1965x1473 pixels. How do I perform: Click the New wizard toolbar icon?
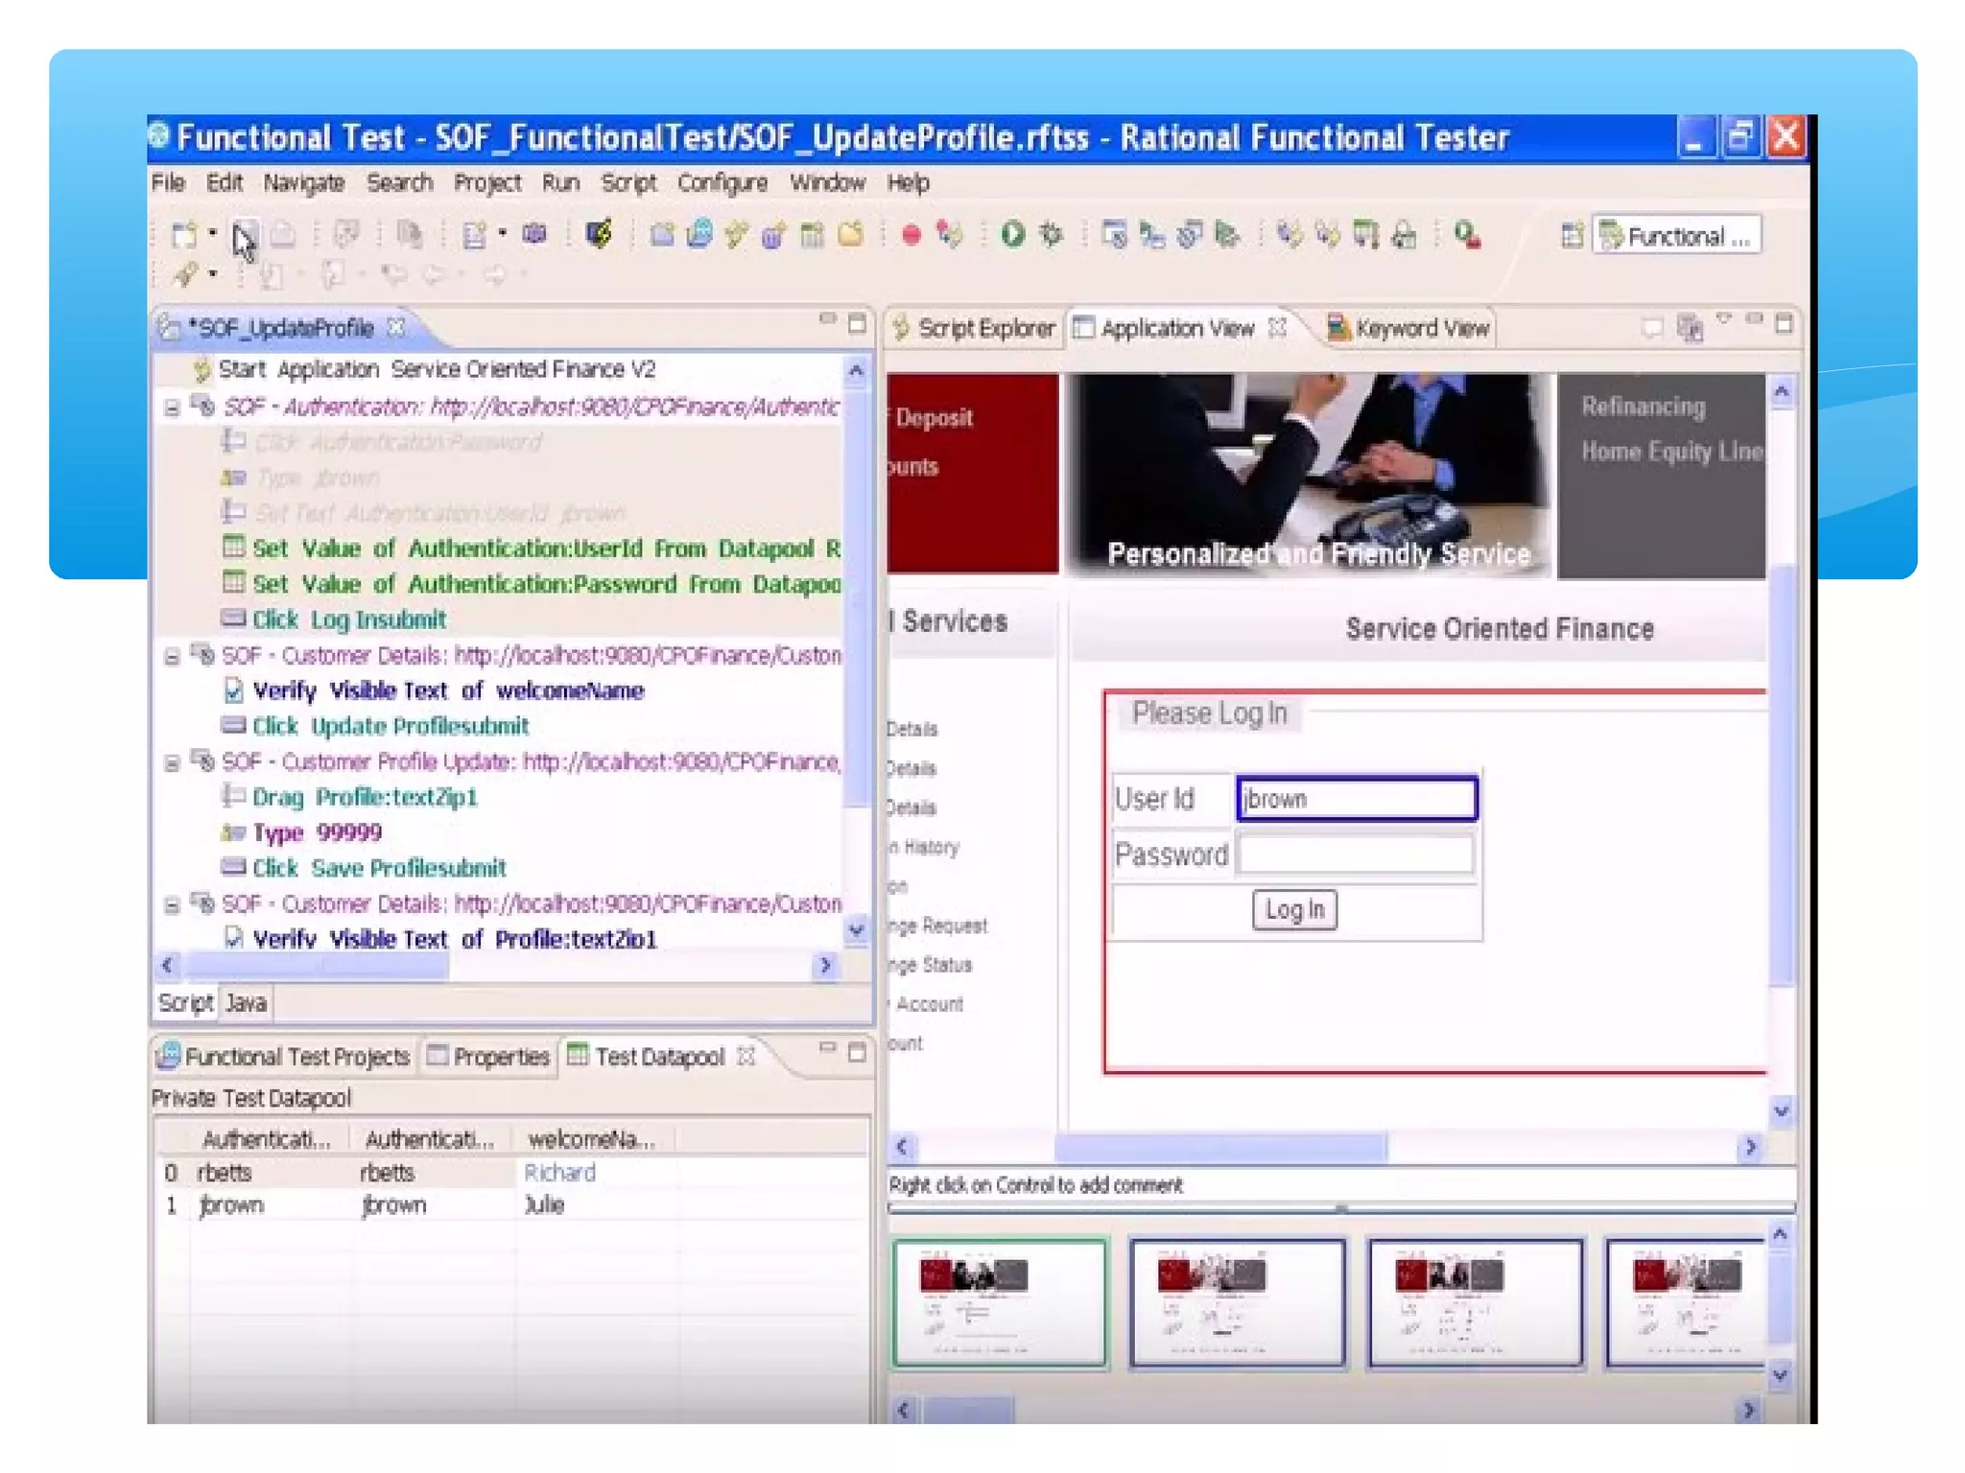tap(183, 235)
